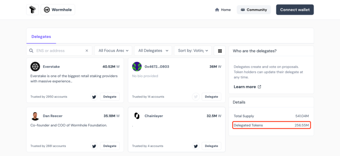340x156 pixels.
Task: Open Dan Reecer's Twitter icon
Action: (x=94, y=146)
